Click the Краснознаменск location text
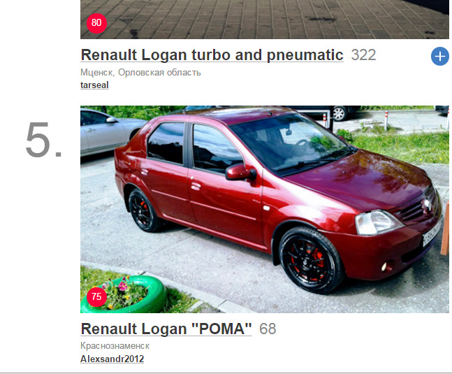452x374 pixels. (x=115, y=346)
